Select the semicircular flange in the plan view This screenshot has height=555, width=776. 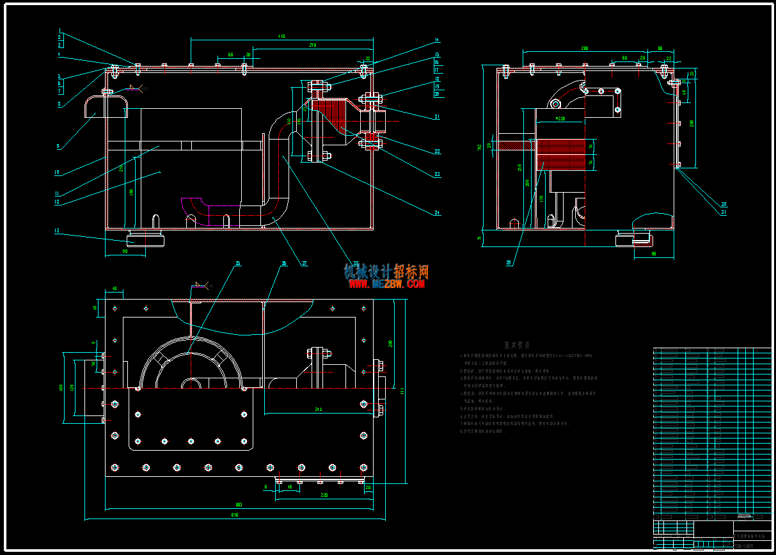191,362
